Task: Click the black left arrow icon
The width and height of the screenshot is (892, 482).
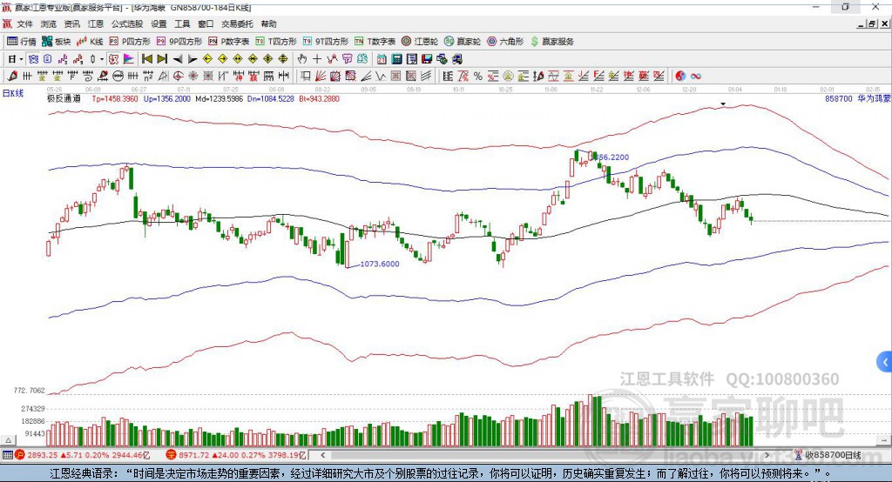Action: [178, 58]
